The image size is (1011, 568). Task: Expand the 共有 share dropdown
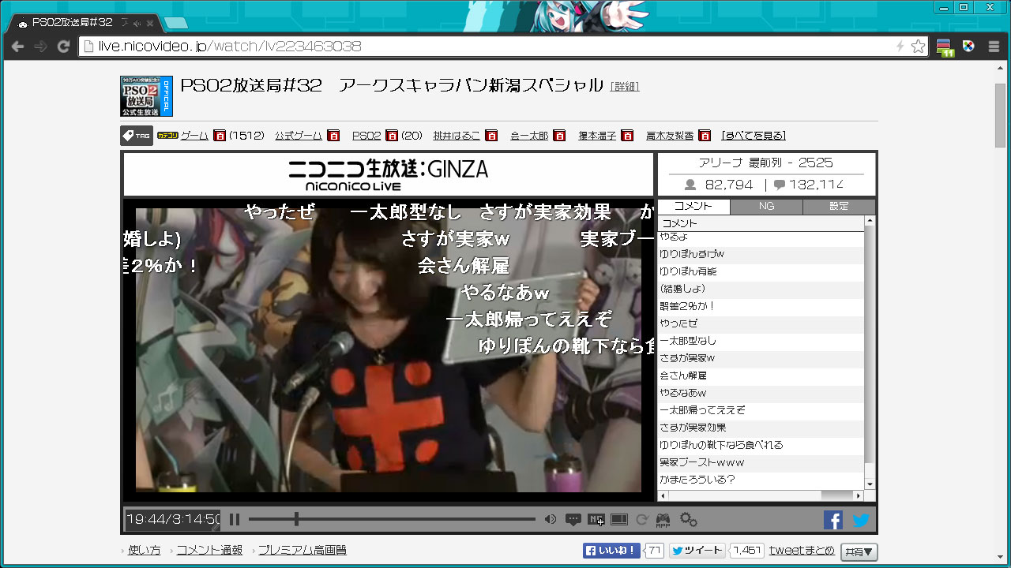[859, 552]
